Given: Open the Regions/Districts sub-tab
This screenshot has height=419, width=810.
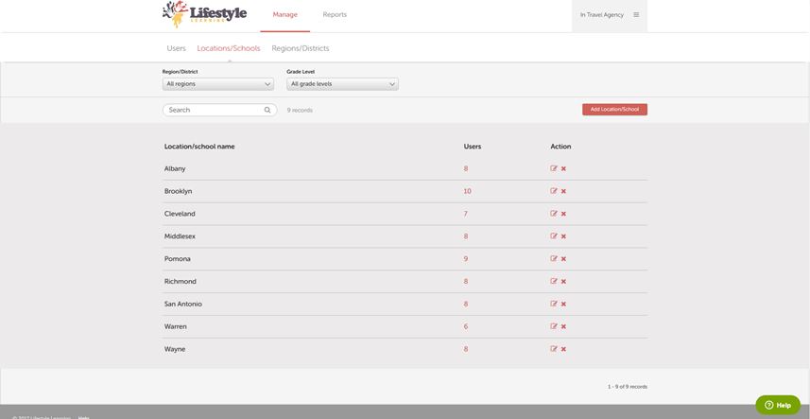Looking at the screenshot, I should click(x=301, y=48).
